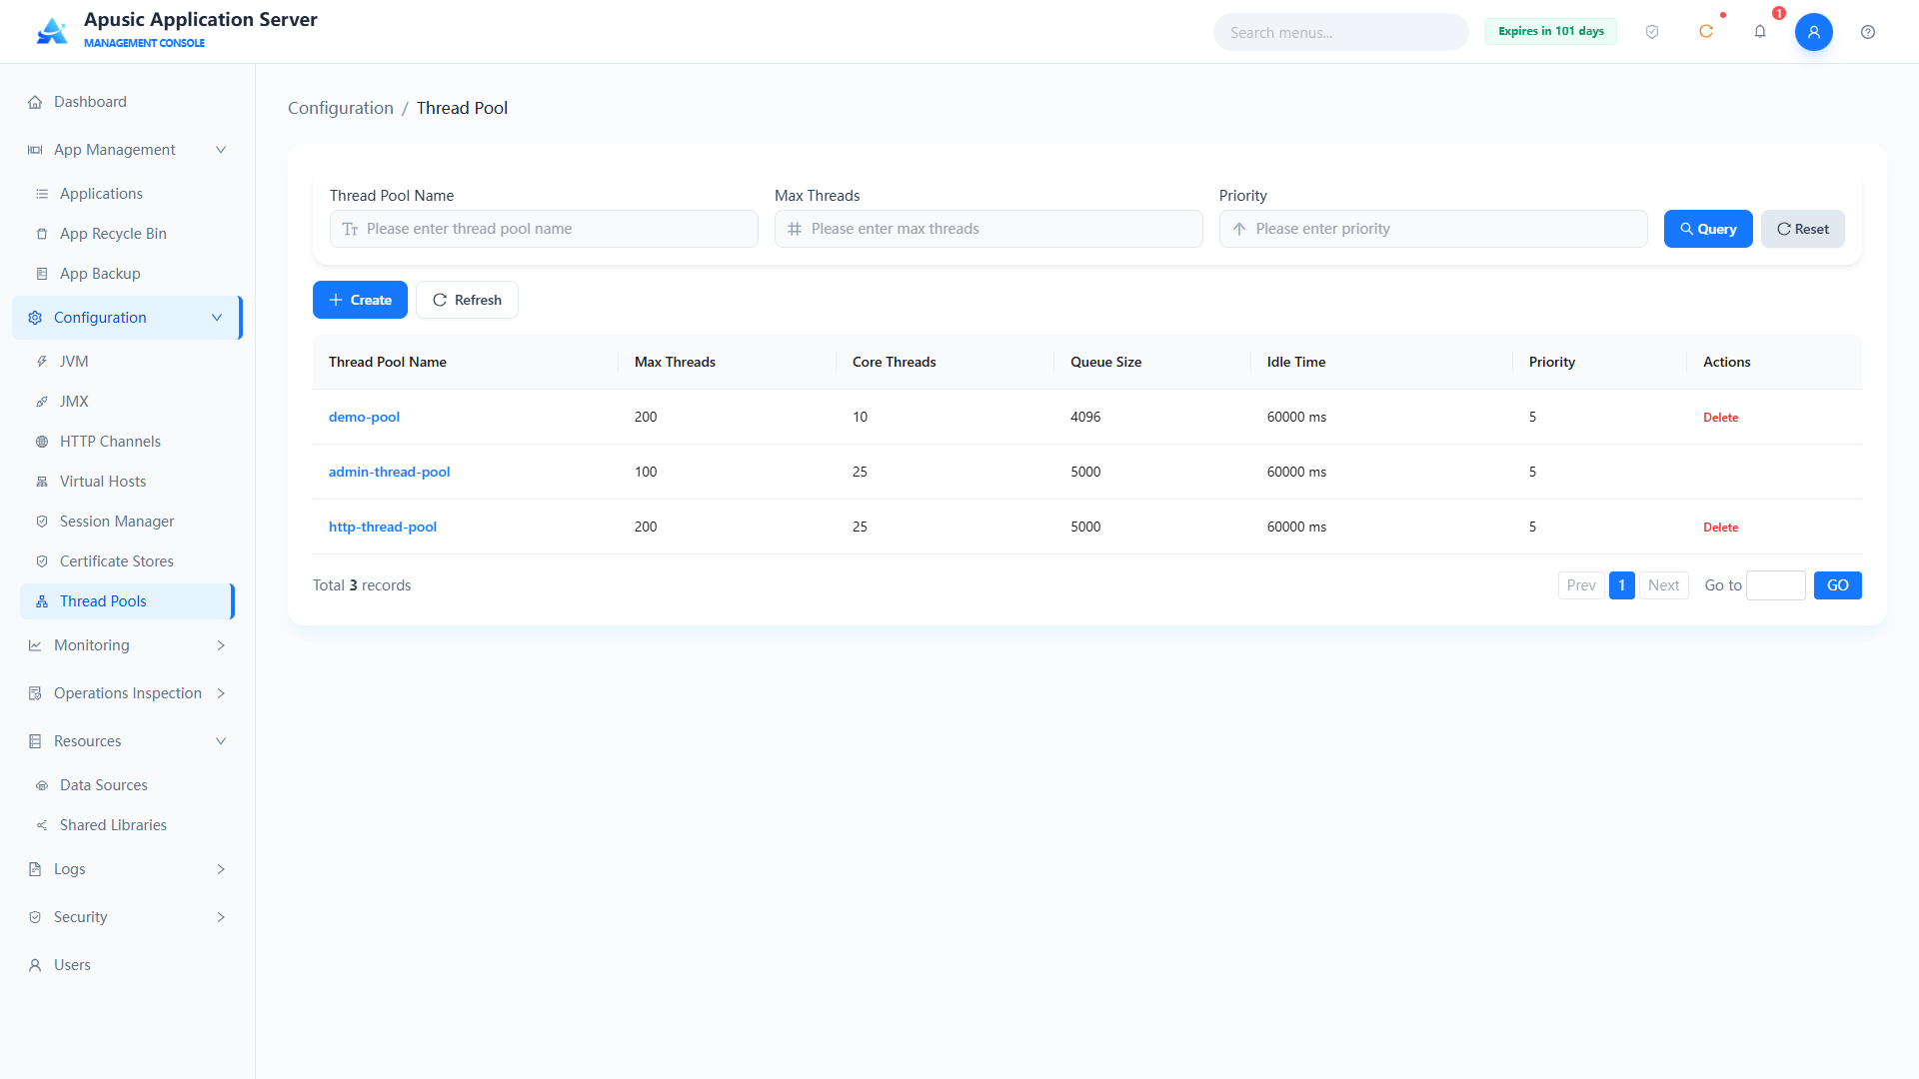Open the Users menu item
Viewport: 1919px width, 1079px height.
point(128,965)
